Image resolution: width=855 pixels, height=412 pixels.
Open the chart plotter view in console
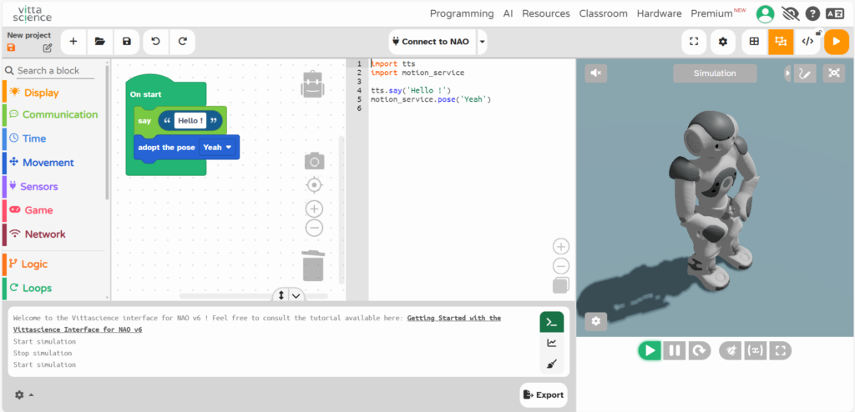[x=551, y=343]
